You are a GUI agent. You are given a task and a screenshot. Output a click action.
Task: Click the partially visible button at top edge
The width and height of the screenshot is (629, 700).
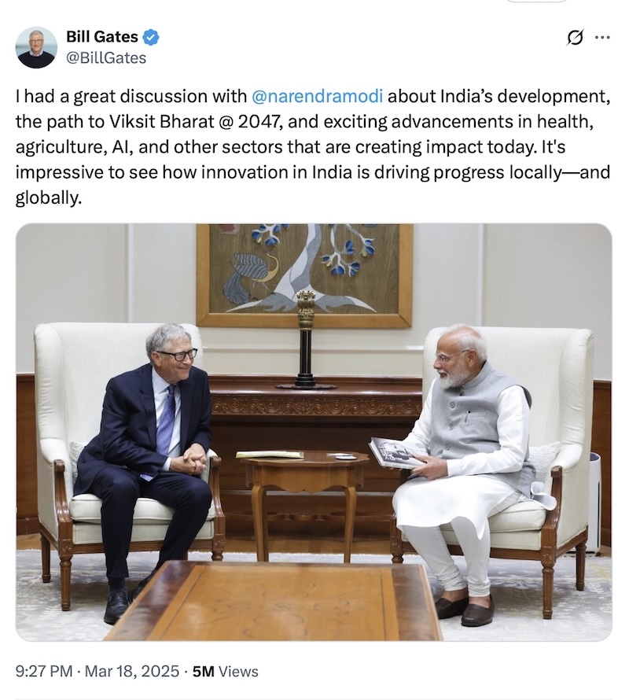tap(536, 2)
